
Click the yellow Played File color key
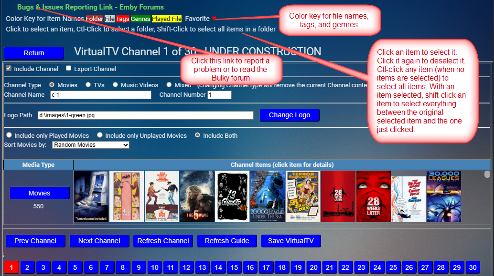click(x=167, y=19)
